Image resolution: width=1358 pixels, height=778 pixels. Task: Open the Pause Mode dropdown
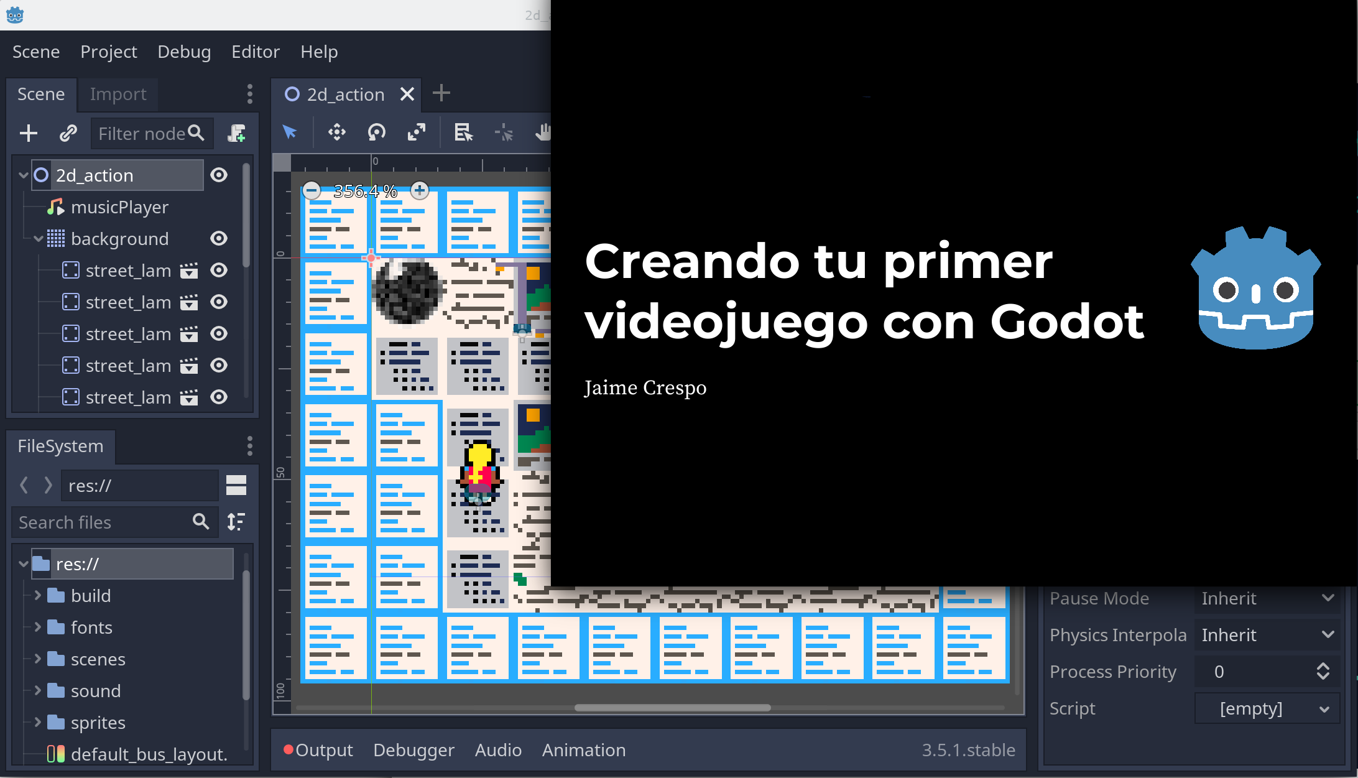coord(1266,598)
